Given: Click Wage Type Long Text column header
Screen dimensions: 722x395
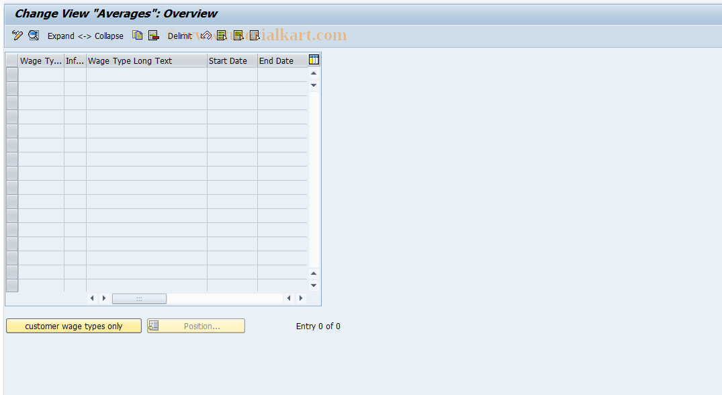Looking at the screenshot, I should click(x=147, y=60).
